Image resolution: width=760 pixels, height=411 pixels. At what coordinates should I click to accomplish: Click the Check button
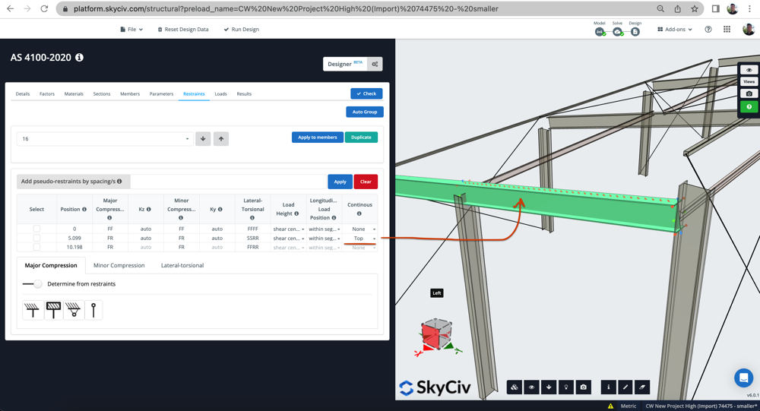click(x=366, y=93)
